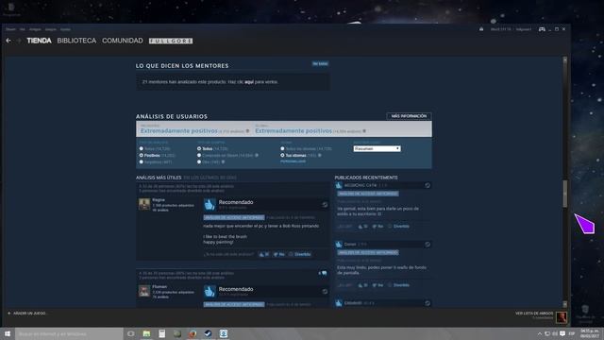Select Positivos review type radio
Image resolution: width=604 pixels, height=340 pixels.
click(141, 155)
